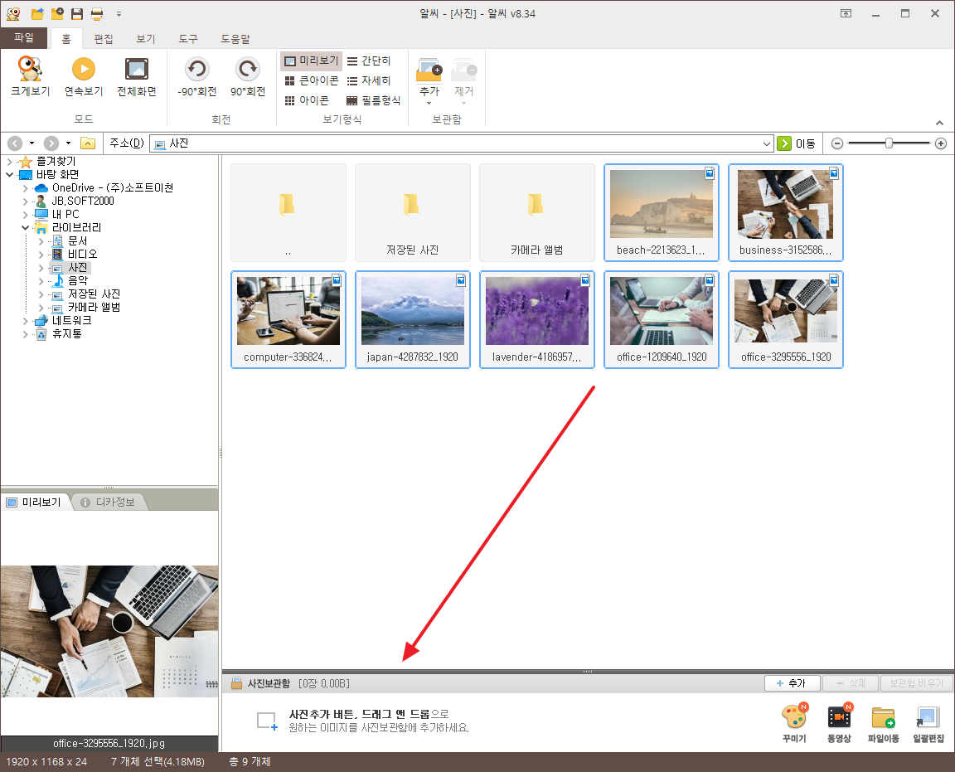Select 미리보기 thumbnail view mode
This screenshot has width=955, height=772.
click(x=311, y=61)
